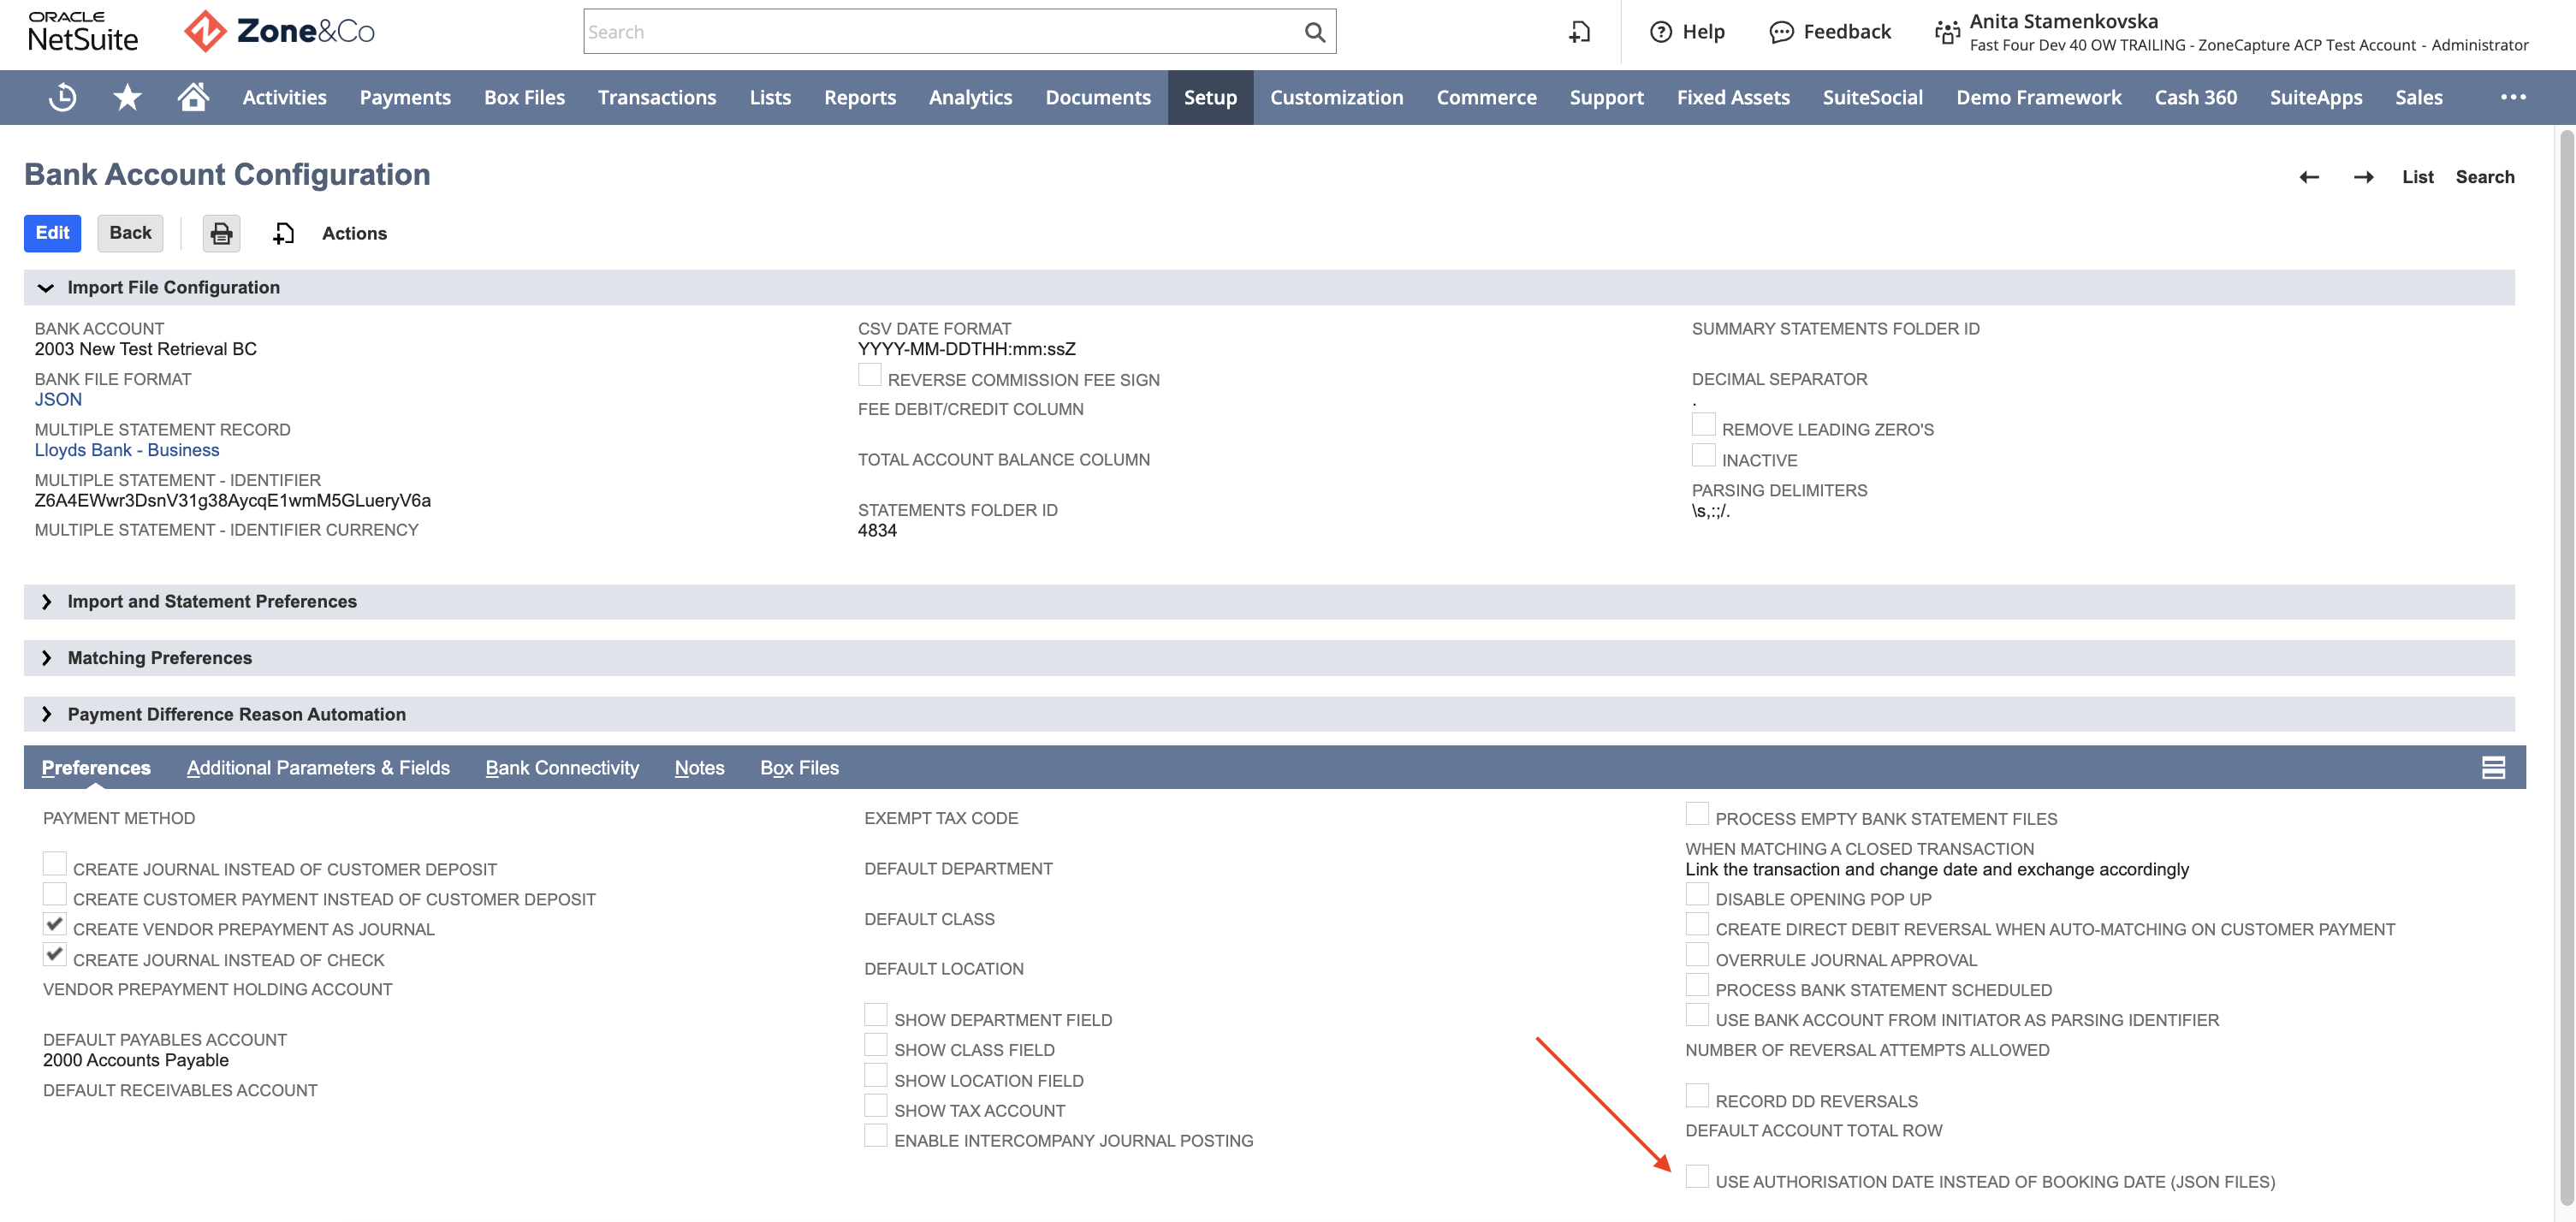Click the search magnifier icon
The image size is (2576, 1222).
1315,32
